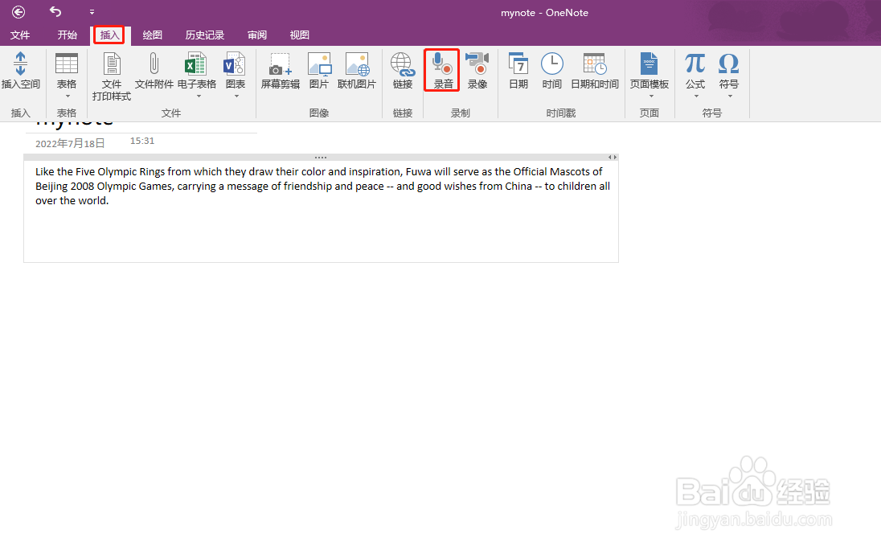Expand the Symbol (符号) dropdown arrow
Image resolution: width=881 pixels, height=550 pixels.
(730, 96)
